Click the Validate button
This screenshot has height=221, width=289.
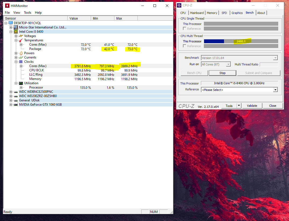pos(252,106)
